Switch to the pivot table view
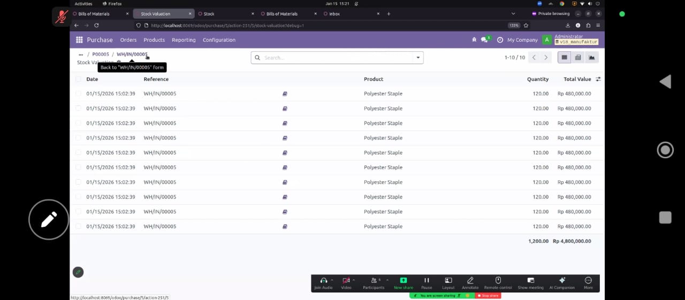The image size is (685, 300). [x=578, y=58]
